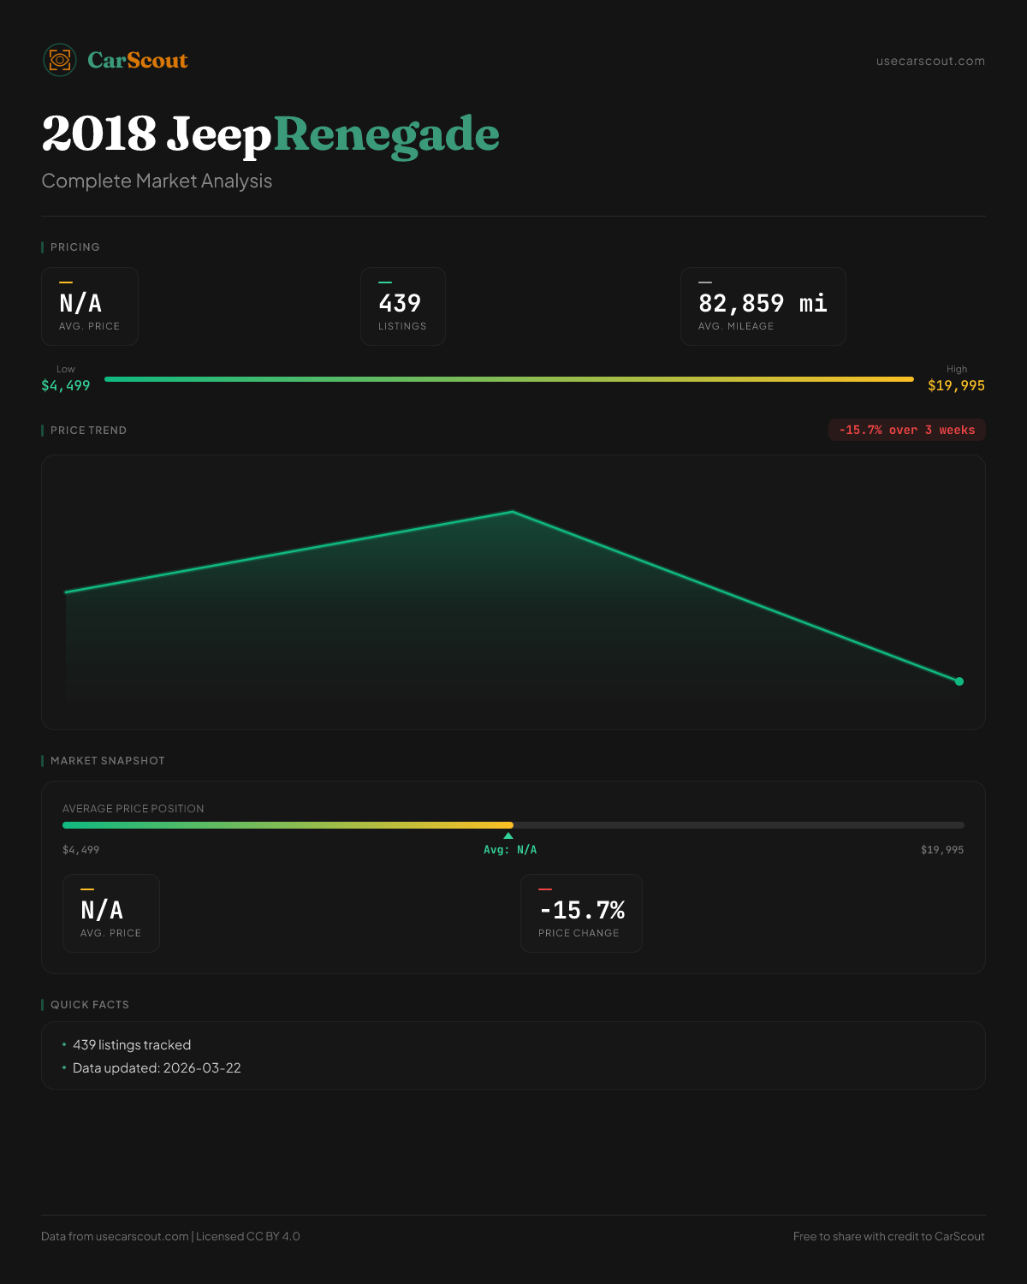Click the Free to share with credit text
Viewport: 1027px width, 1284px height.
(888, 1236)
